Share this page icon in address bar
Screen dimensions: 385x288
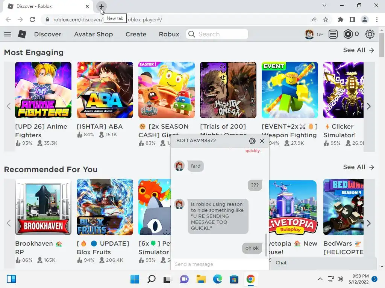[x=314, y=19]
